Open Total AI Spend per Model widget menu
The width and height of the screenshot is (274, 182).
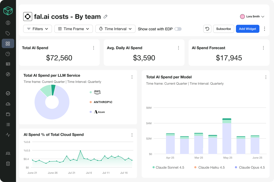coord(266,77)
